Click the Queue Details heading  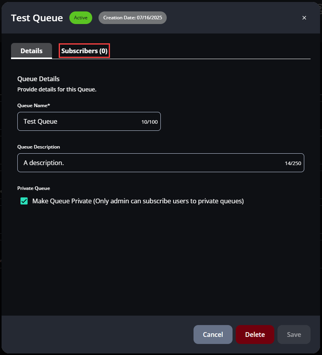coord(38,79)
